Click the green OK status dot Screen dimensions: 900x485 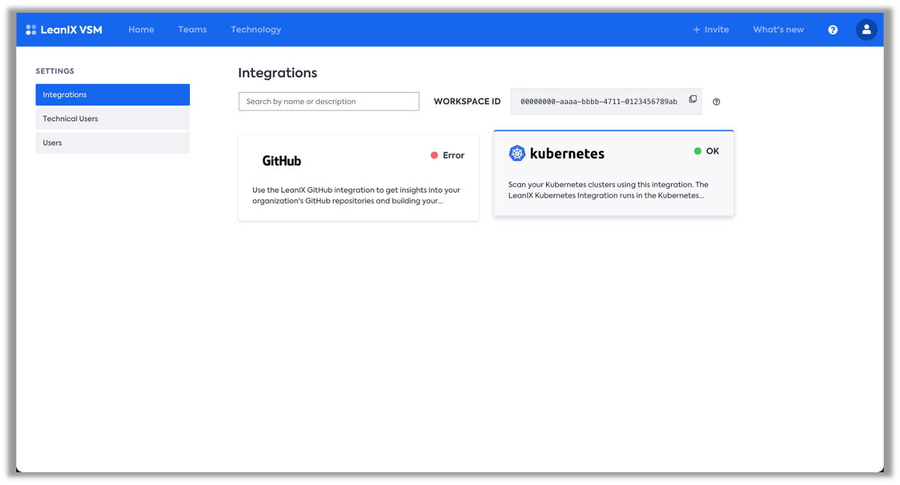(x=698, y=151)
